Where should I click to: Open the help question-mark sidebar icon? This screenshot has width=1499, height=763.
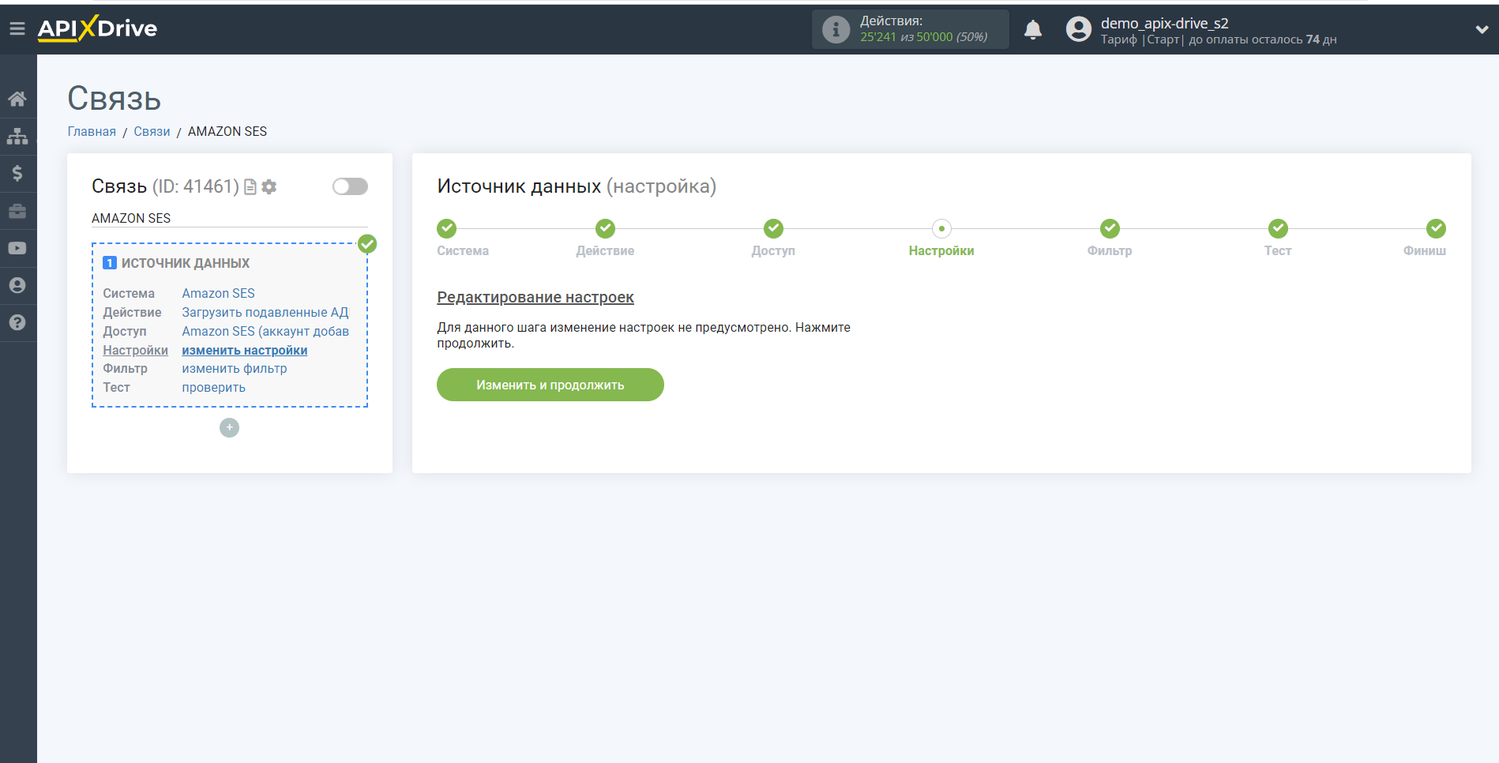(17, 322)
